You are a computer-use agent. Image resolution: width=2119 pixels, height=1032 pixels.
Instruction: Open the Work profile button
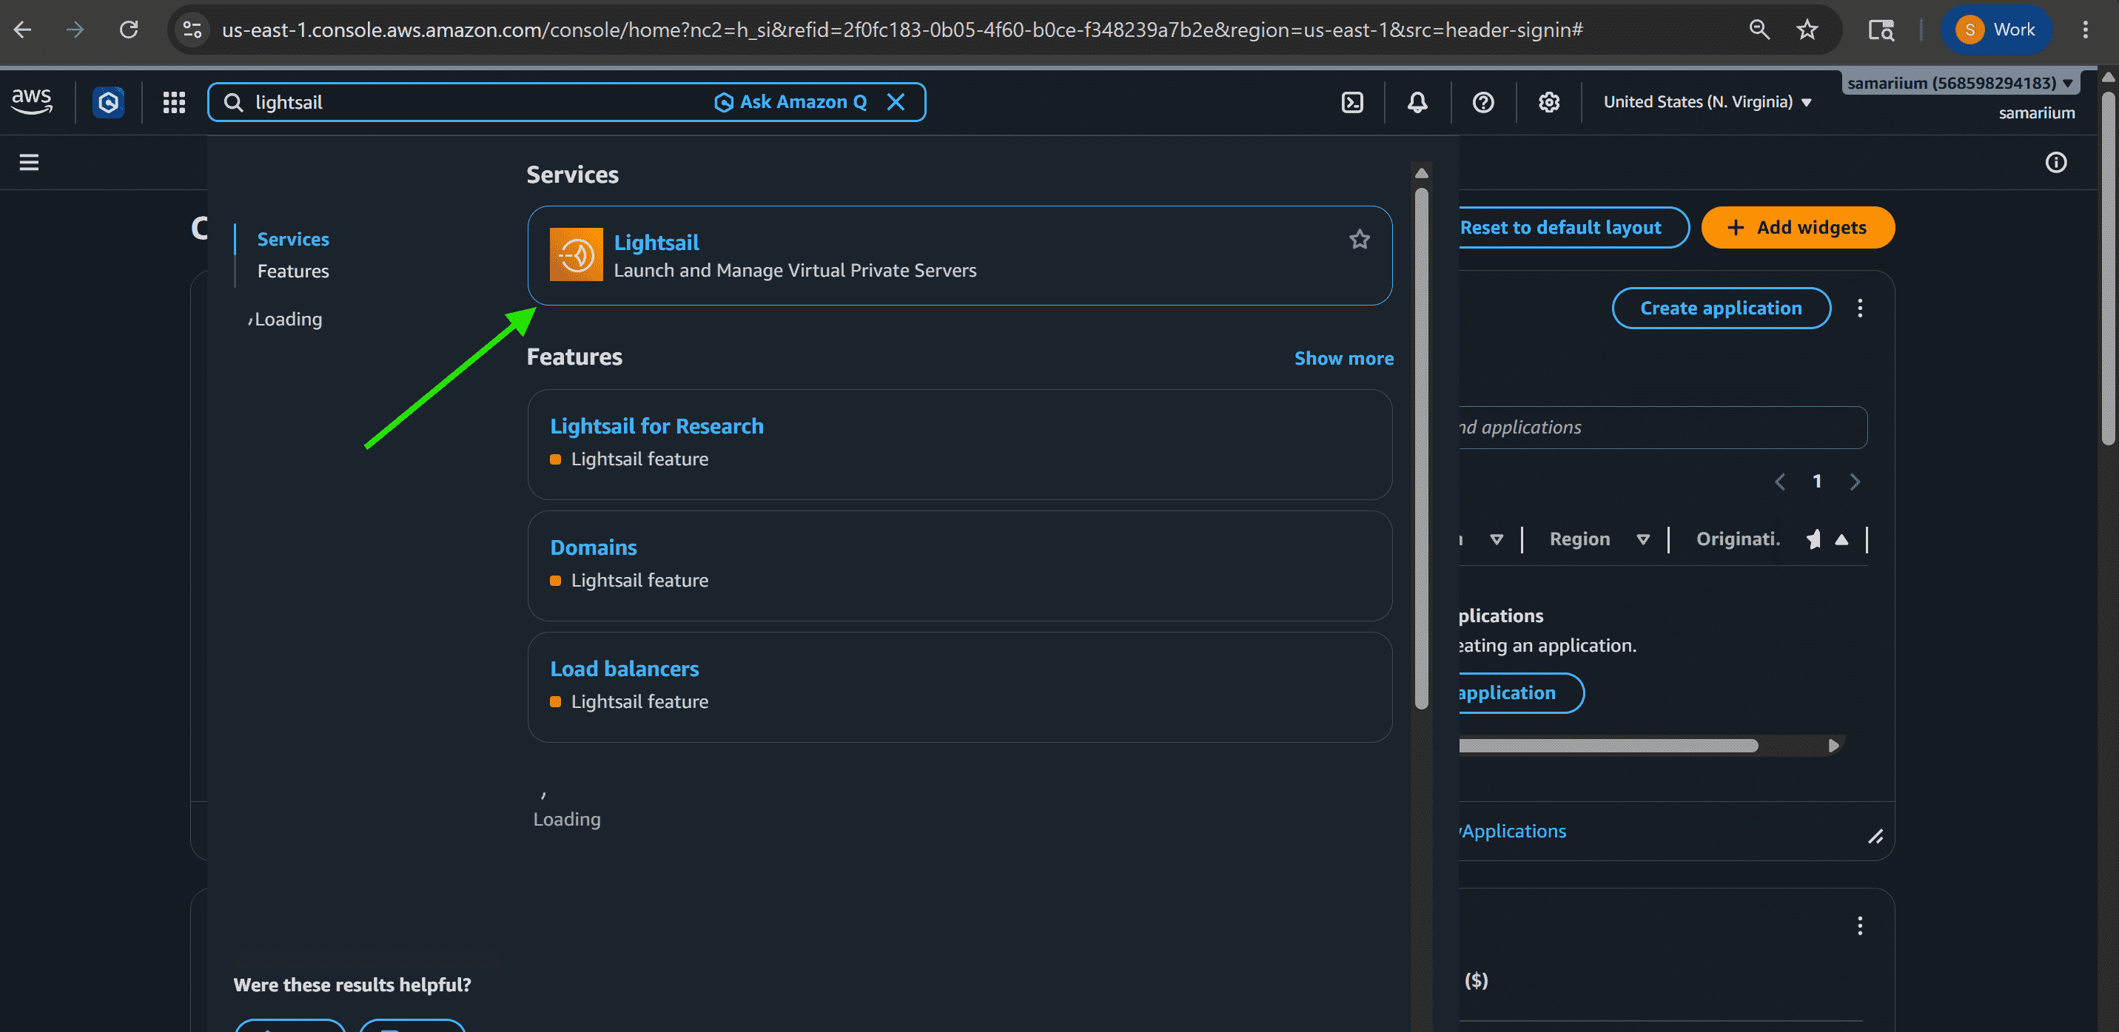pyautogui.click(x=1995, y=30)
